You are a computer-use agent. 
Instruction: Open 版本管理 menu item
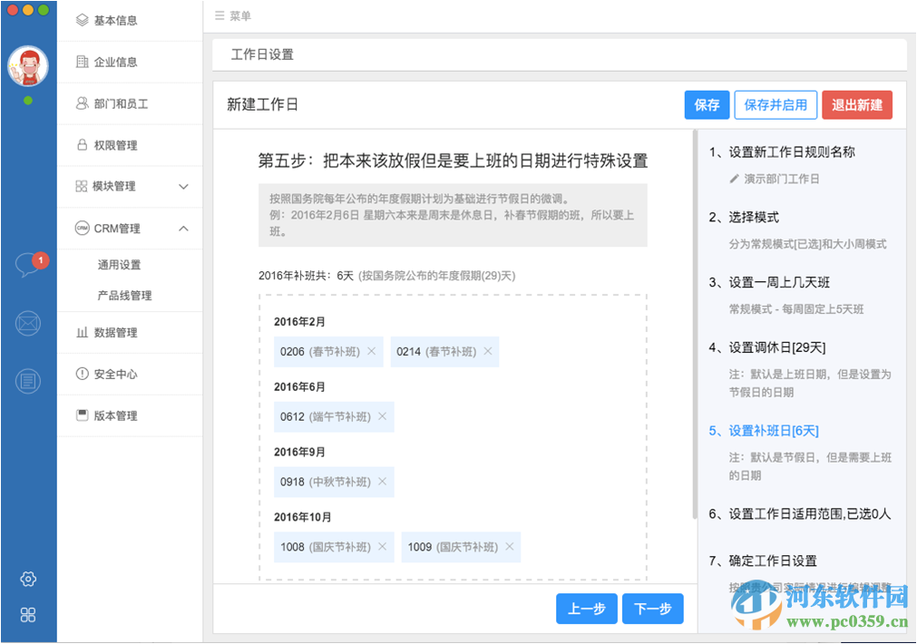(x=130, y=415)
